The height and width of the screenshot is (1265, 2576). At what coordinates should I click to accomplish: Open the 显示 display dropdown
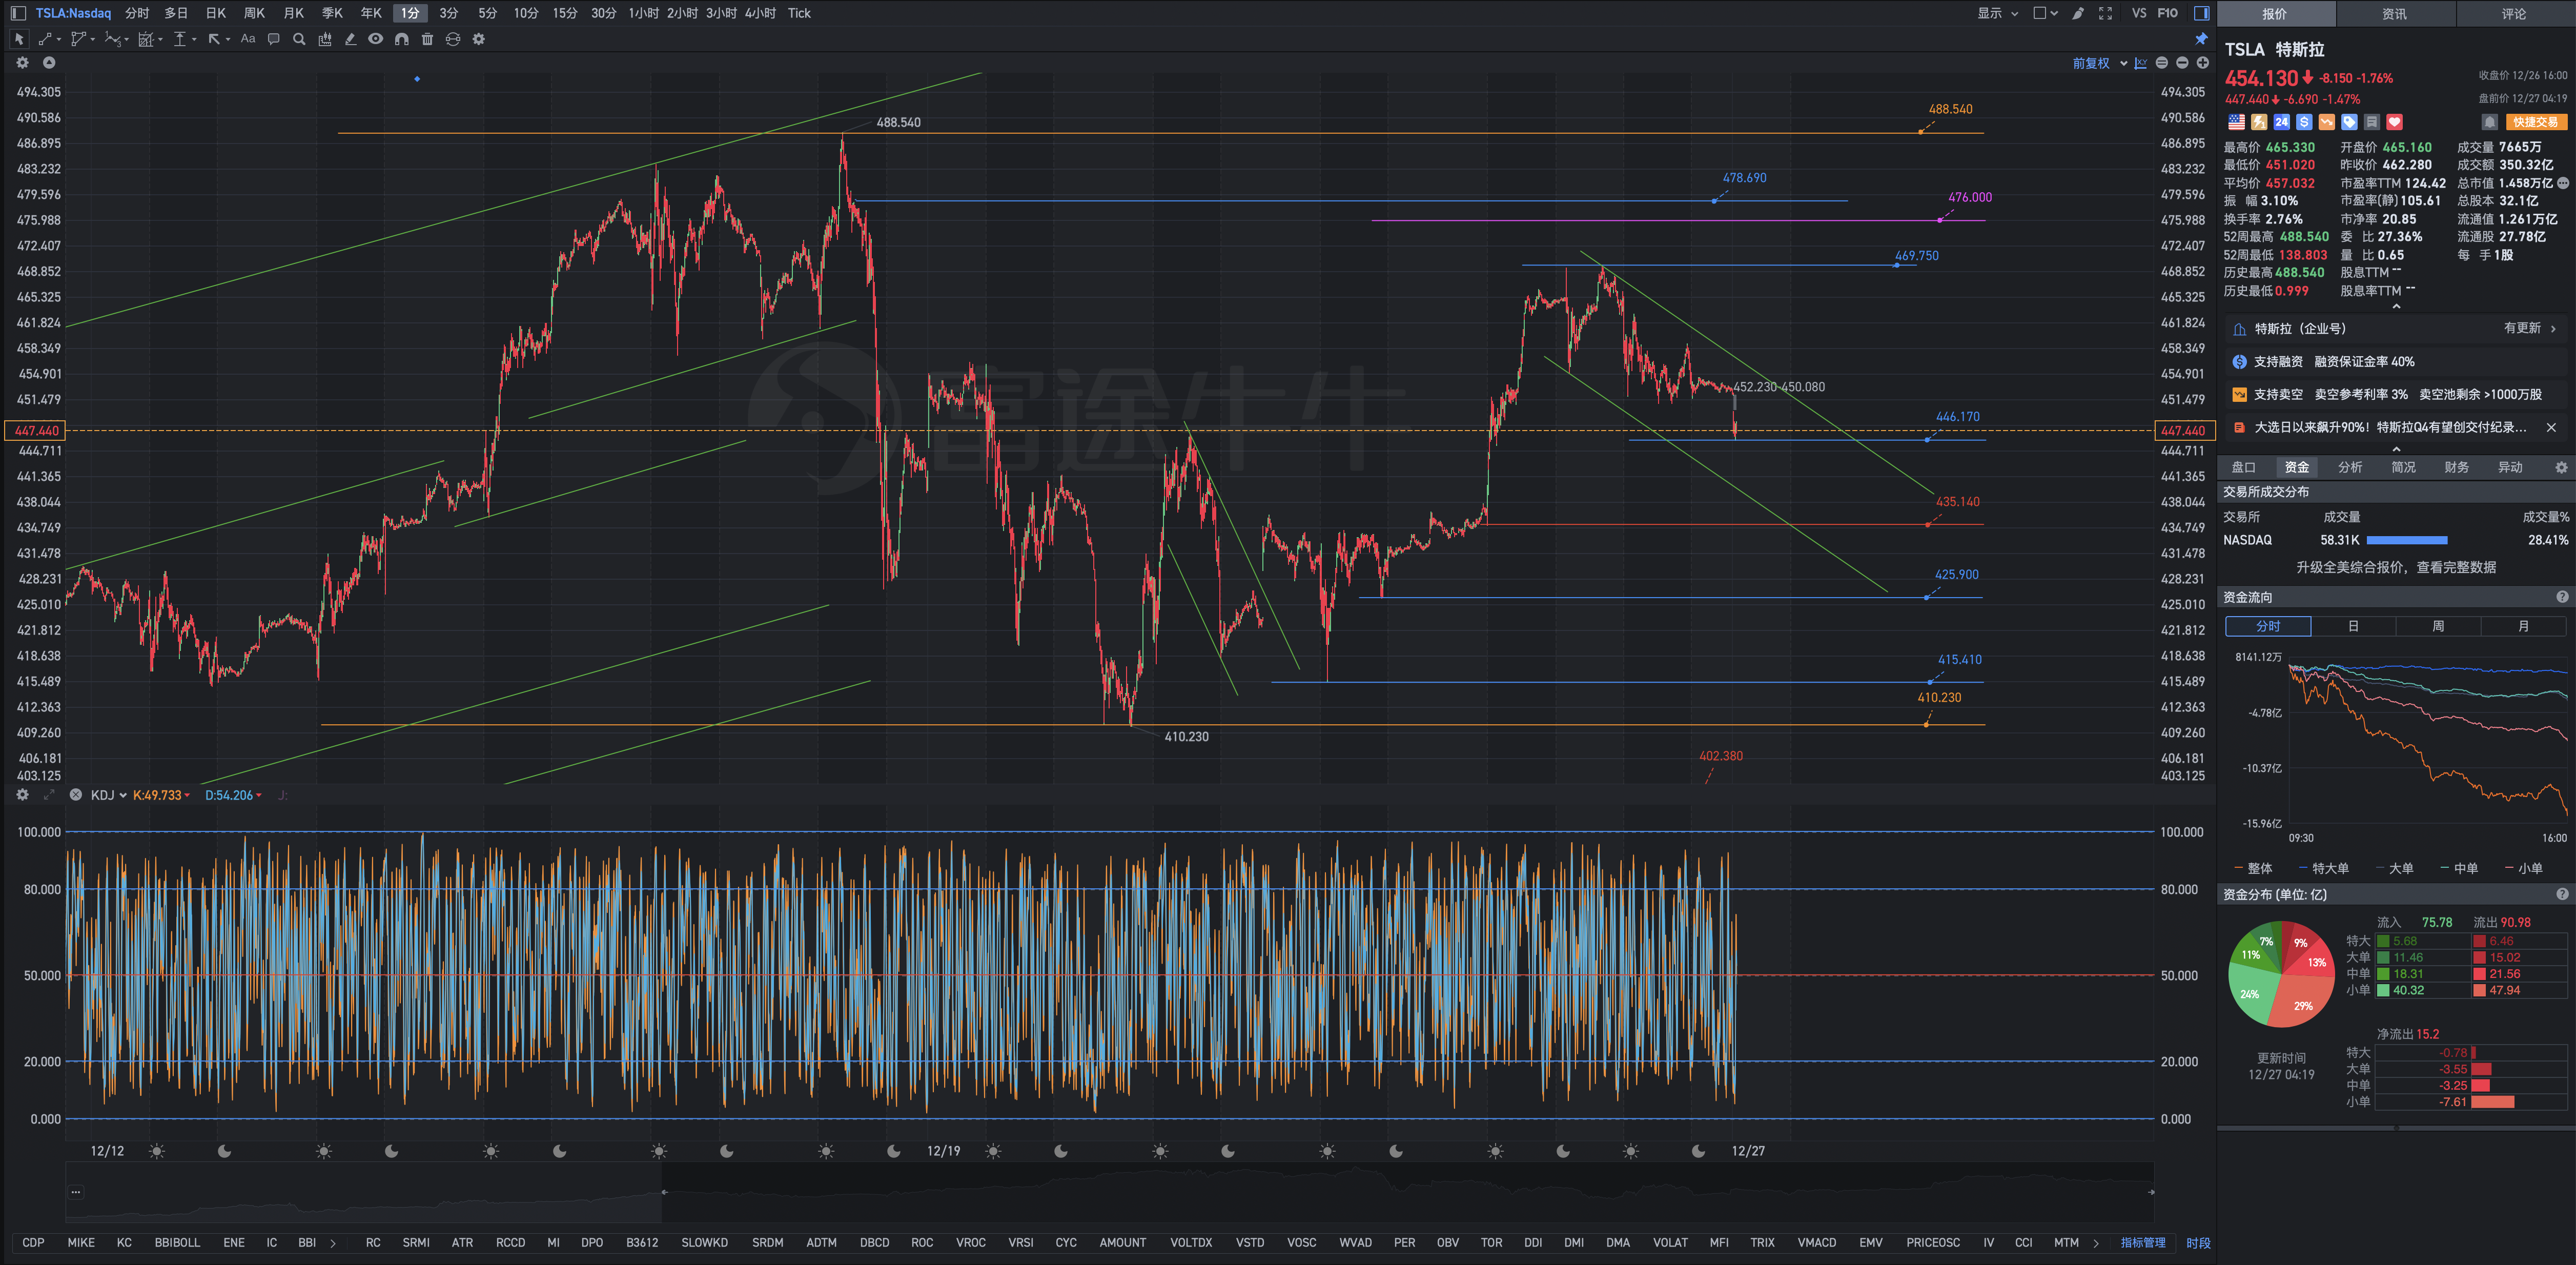pyautogui.click(x=1997, y=13)
